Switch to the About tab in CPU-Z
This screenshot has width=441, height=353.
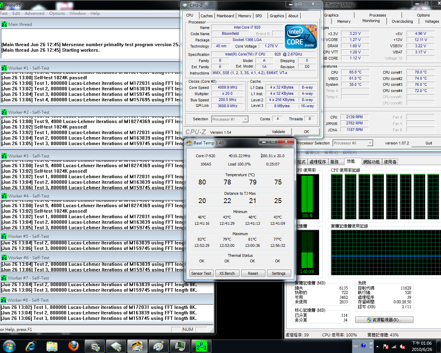[293, 16]
